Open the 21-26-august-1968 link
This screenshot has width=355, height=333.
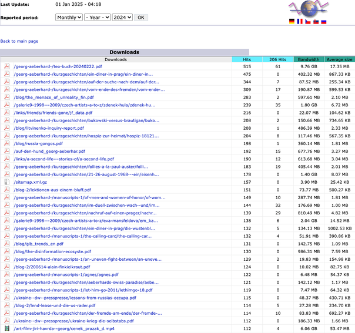click(86, 174)
